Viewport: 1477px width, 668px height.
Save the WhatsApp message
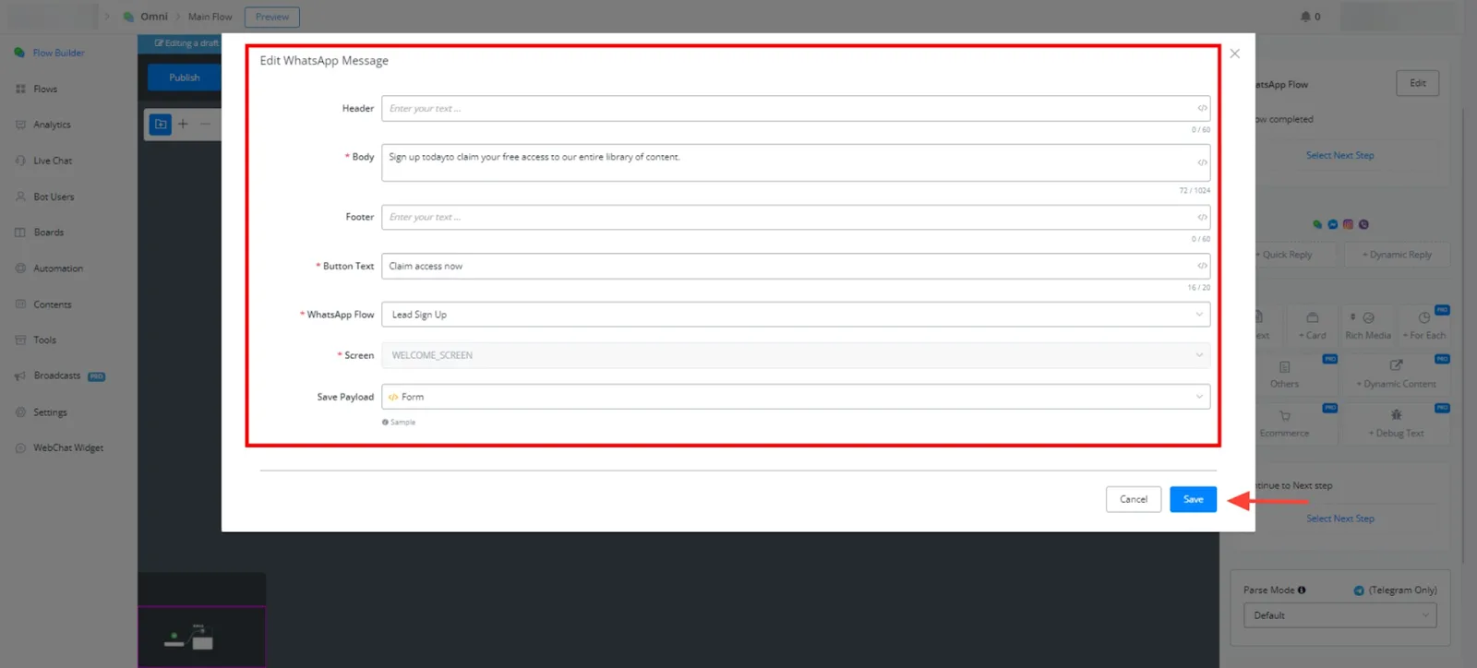pos(1193,499)
